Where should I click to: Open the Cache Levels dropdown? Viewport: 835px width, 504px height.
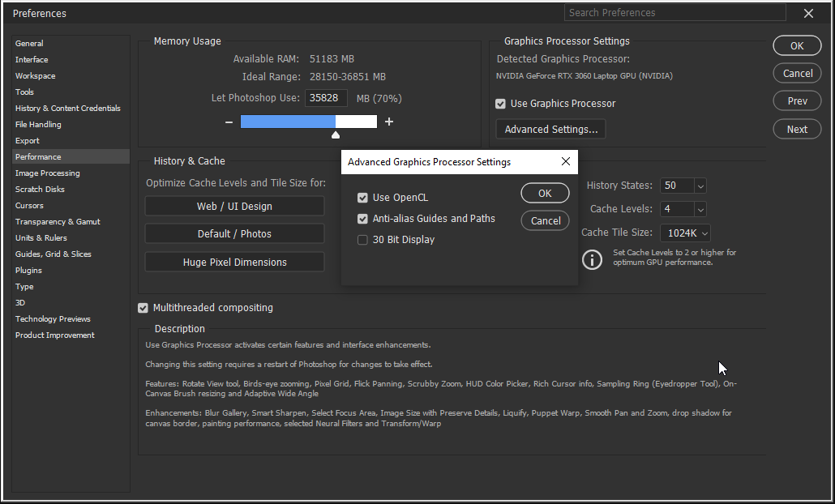[700, 209]
